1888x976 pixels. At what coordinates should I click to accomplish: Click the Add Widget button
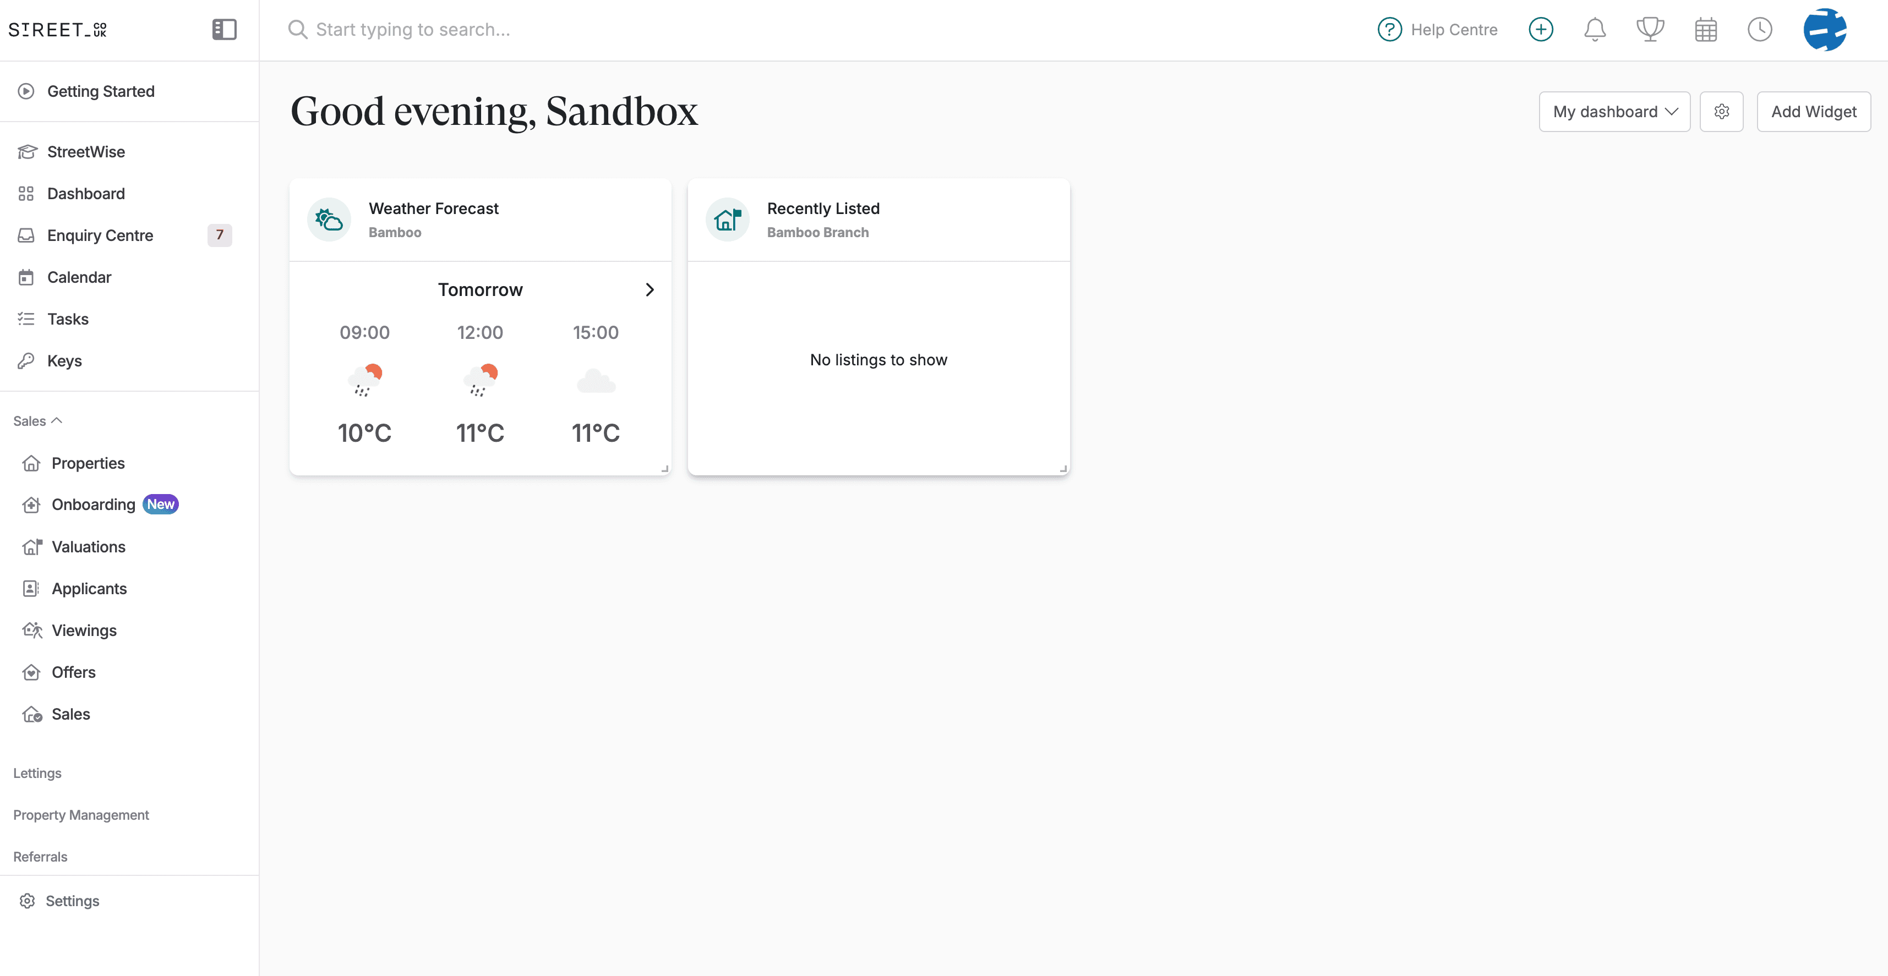click(x=1813, y=111)
